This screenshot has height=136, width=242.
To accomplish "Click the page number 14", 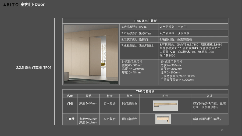I will tap(222, 130).
